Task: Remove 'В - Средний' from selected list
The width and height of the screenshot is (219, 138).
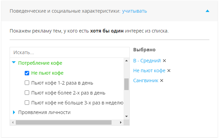Action: (x=164, y=61)
